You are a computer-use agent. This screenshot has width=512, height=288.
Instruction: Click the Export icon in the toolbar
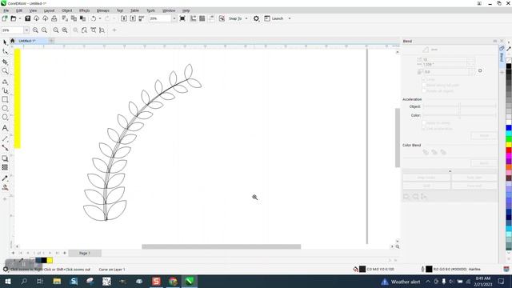tap(133, 18)
